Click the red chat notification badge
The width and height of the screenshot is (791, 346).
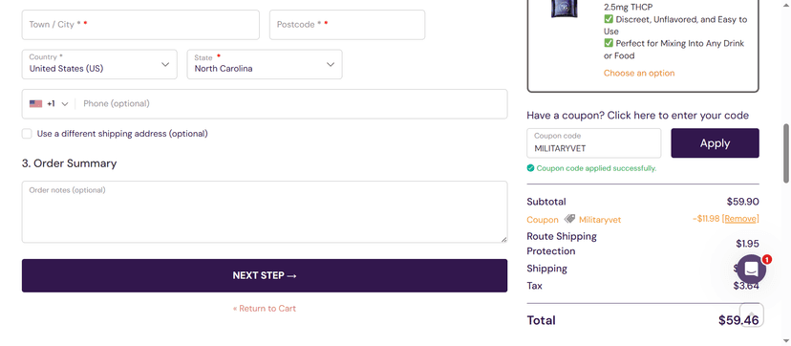tap(767, 259)
